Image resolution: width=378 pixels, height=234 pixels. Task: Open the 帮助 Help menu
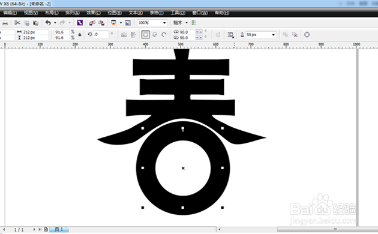point(222,13)
